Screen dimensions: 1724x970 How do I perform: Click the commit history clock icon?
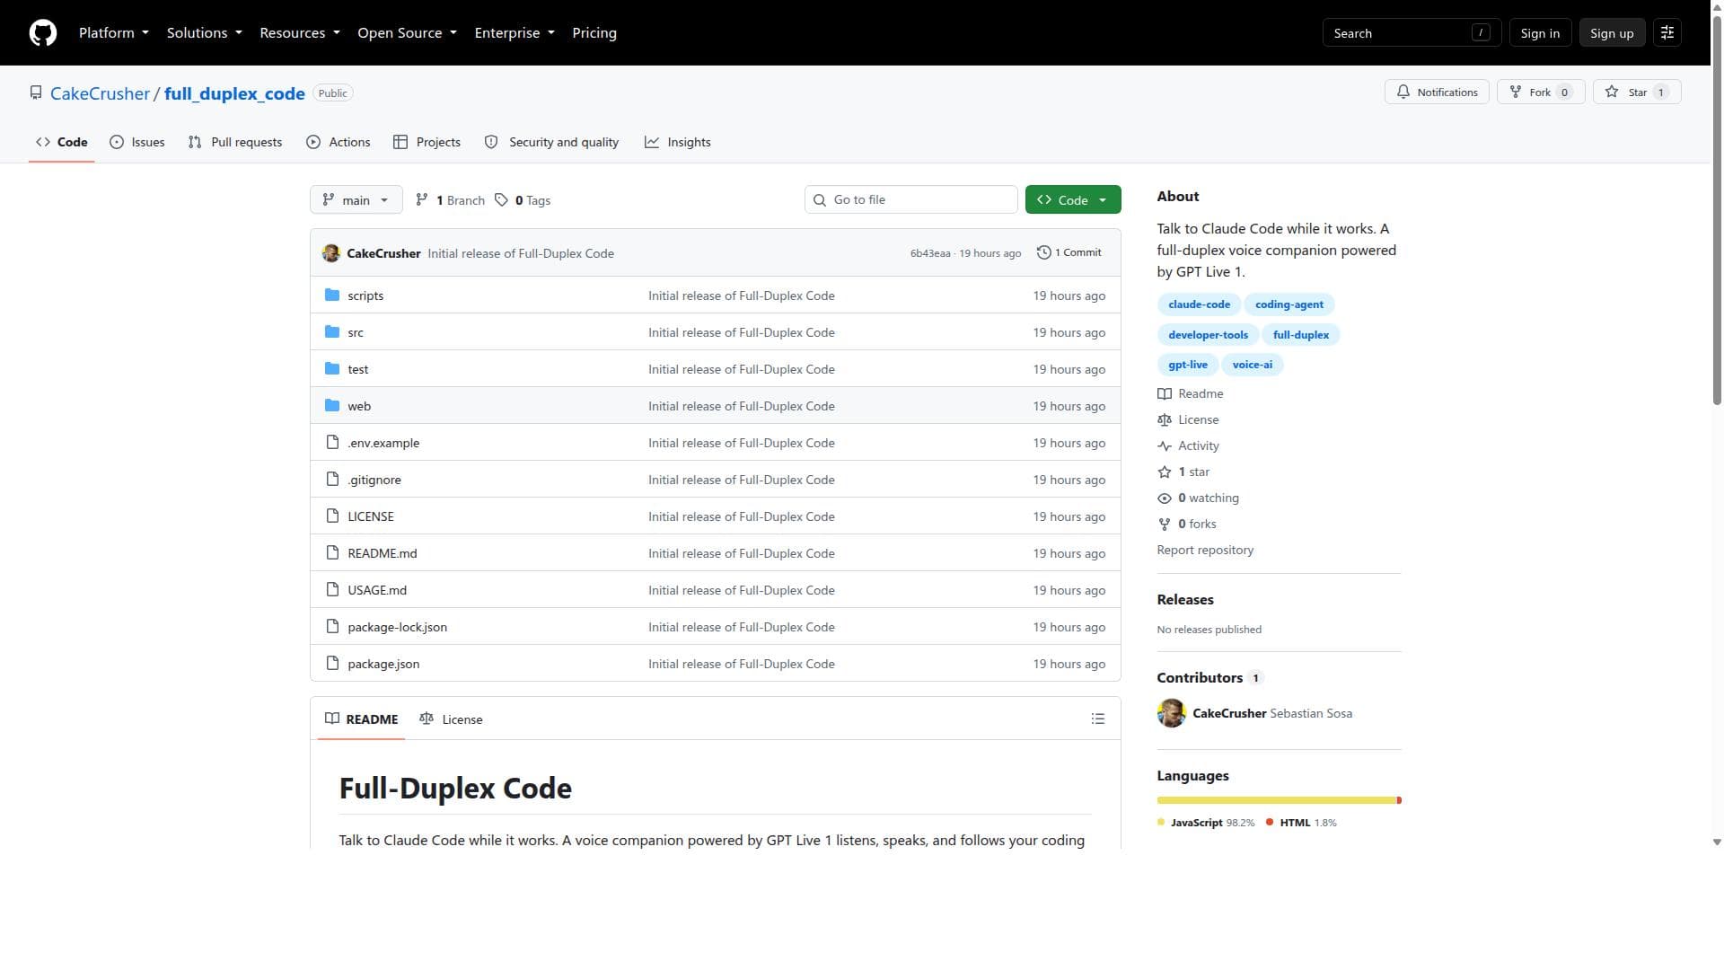(x=1043, y=252)
